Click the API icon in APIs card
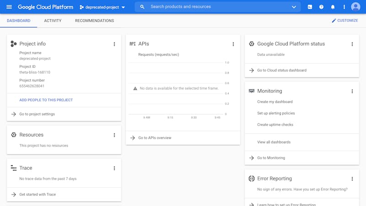Image resolution: width=366 pixels, height=206 pixels. (x=133, y=43)
